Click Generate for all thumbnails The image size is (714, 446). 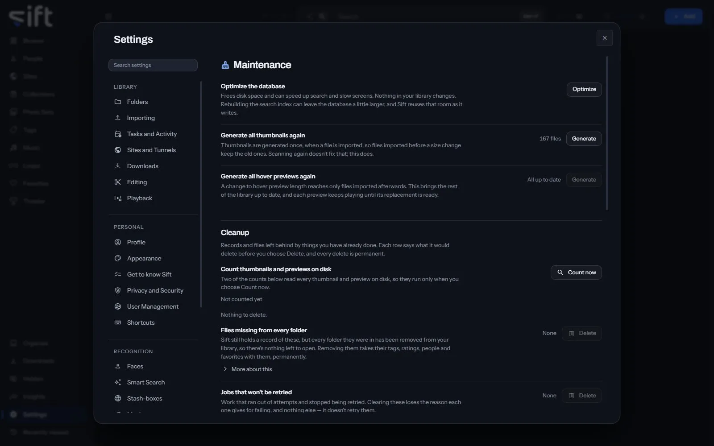pyautogui.click(x=584, y=139)
